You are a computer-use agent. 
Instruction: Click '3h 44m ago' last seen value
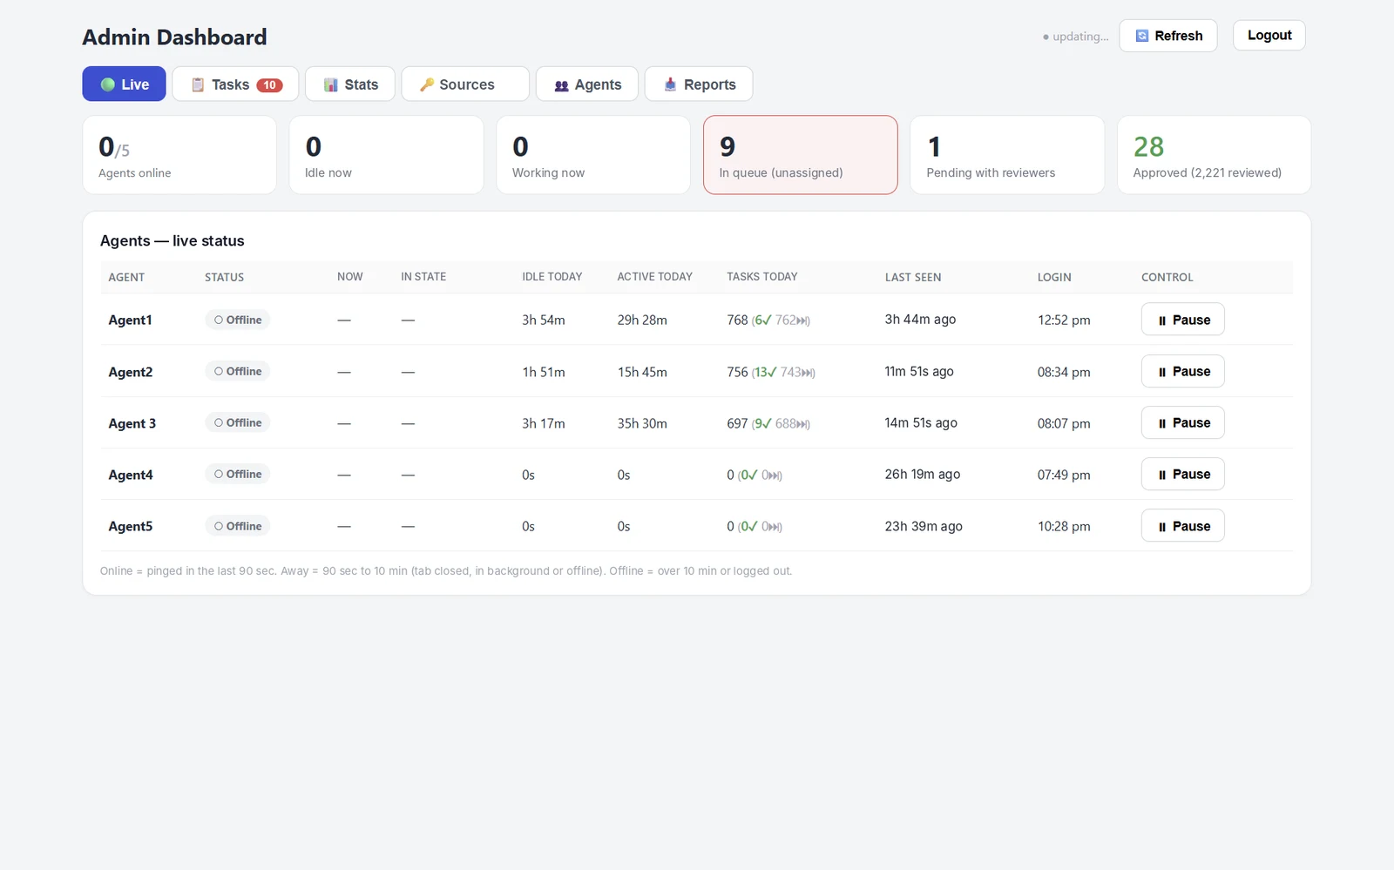tap(920, 320)
